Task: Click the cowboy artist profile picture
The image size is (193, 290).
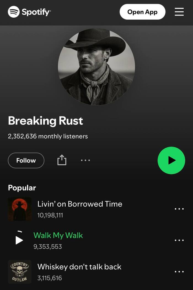Action: (96, 67)
